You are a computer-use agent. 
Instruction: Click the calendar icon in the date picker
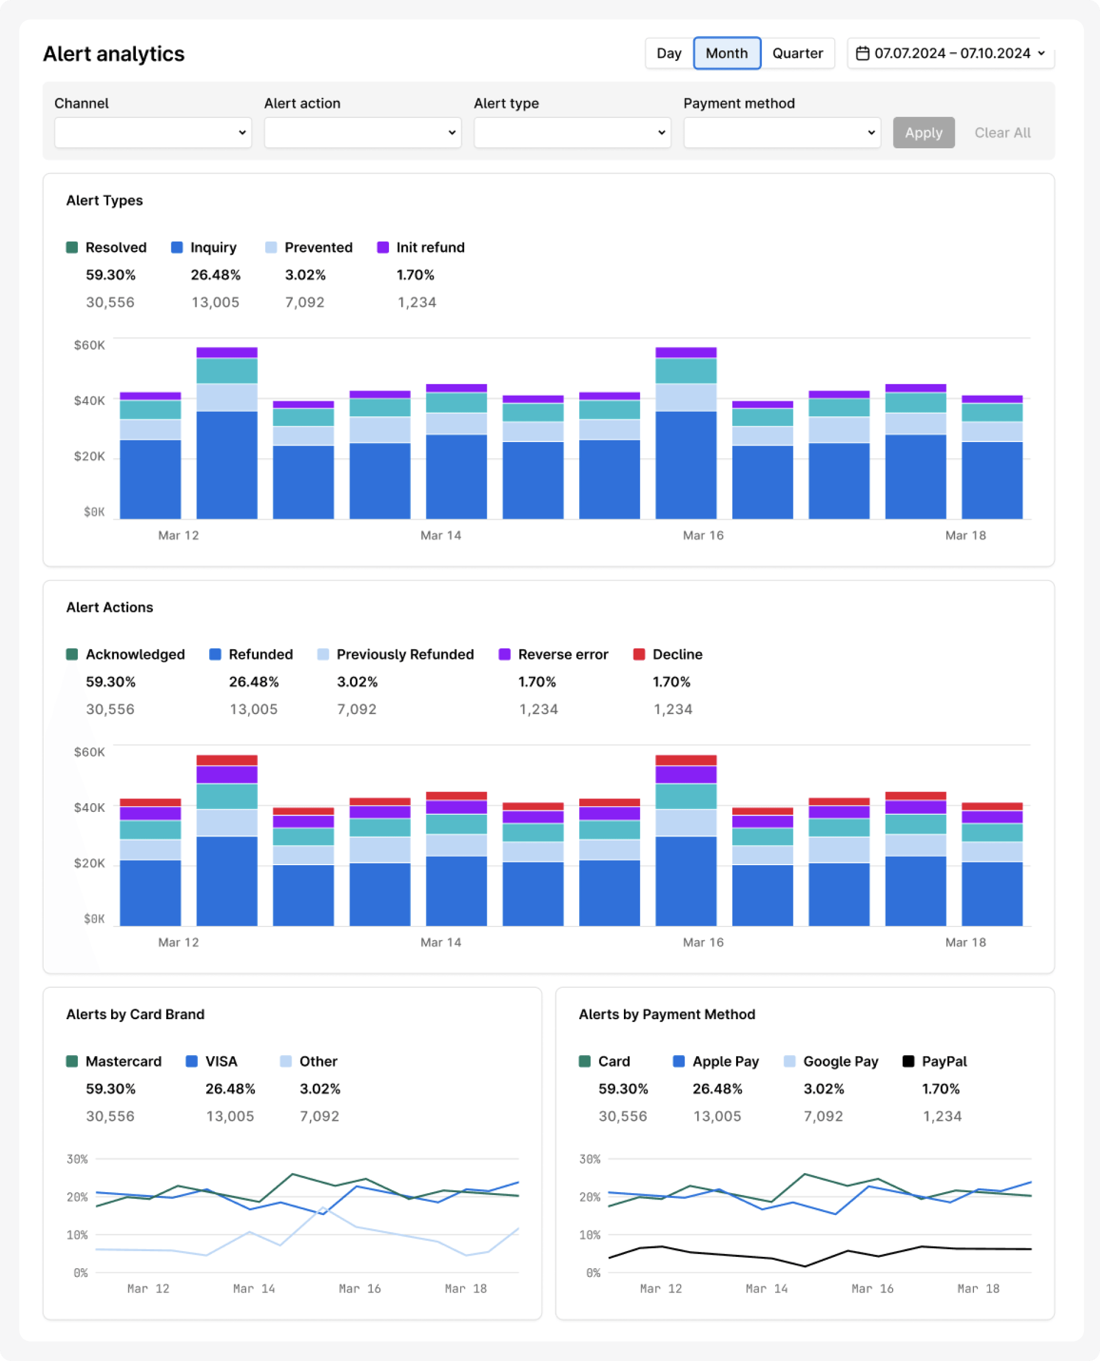point(863,53)
